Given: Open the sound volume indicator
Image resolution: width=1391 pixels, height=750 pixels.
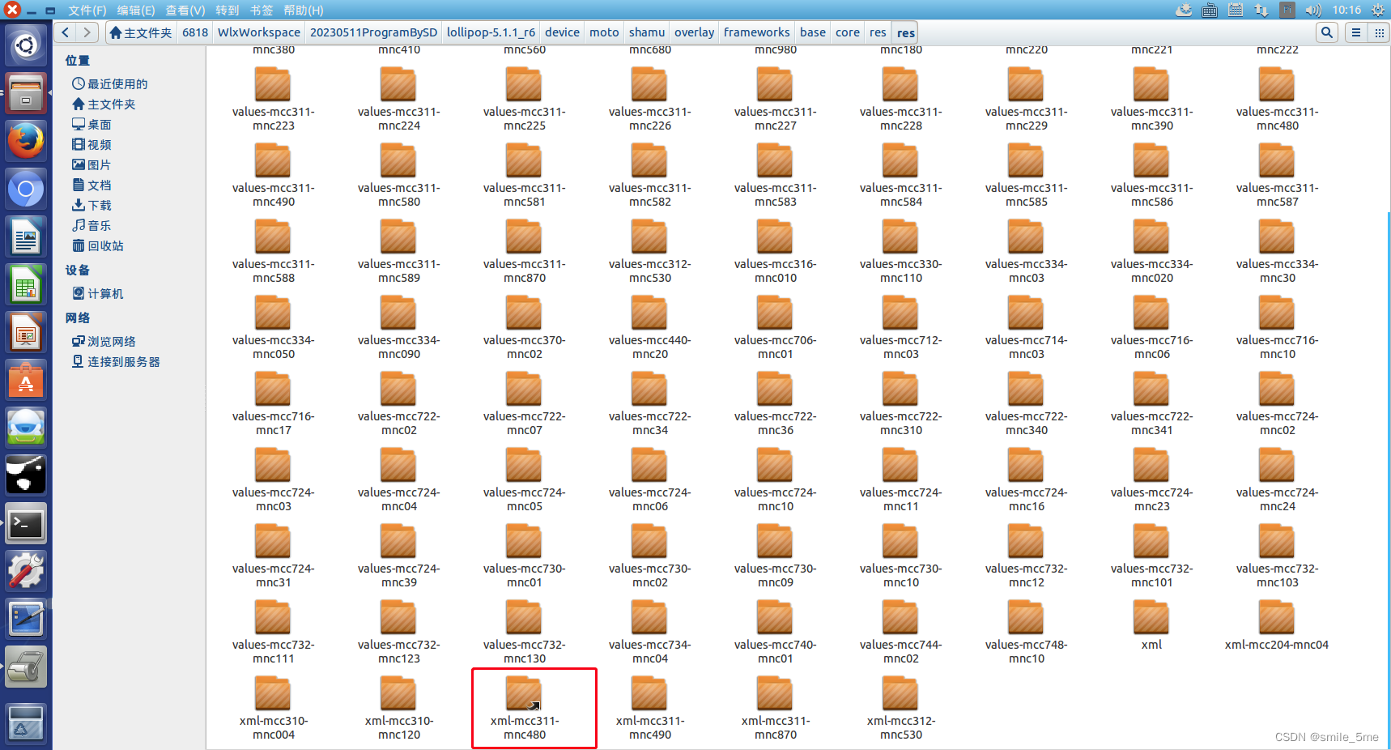Looking at the screenshot, I should click(1313, 10).
